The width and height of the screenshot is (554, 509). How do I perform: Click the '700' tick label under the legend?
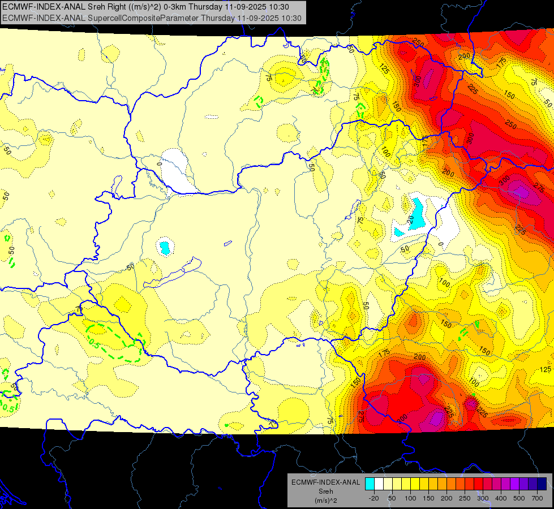click(x=537, y=498)
